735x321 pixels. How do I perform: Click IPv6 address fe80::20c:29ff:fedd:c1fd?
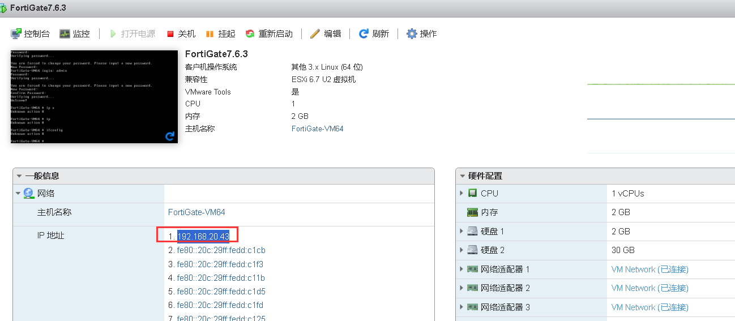220,305
